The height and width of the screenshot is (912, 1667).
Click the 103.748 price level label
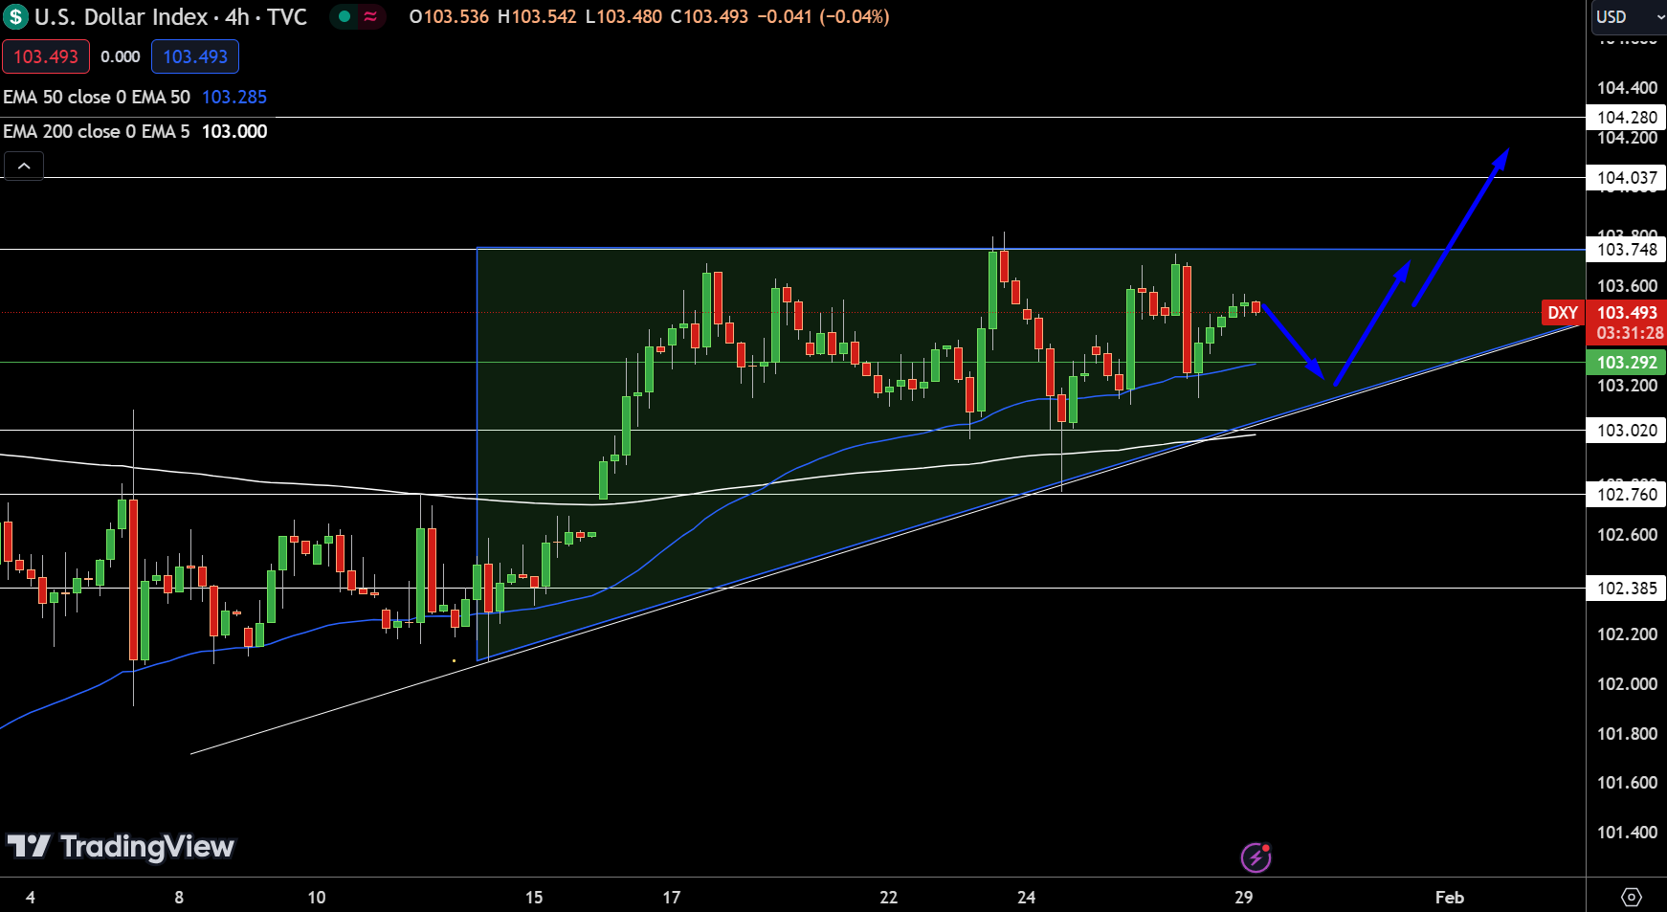pyautogui.click(x=1627, y=250)
